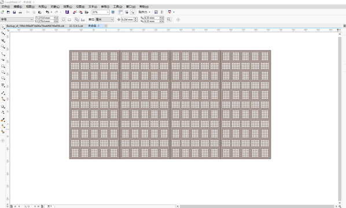This screenshot has height=208, width=346.
Task: Click the Import icon
Action: 75,12
